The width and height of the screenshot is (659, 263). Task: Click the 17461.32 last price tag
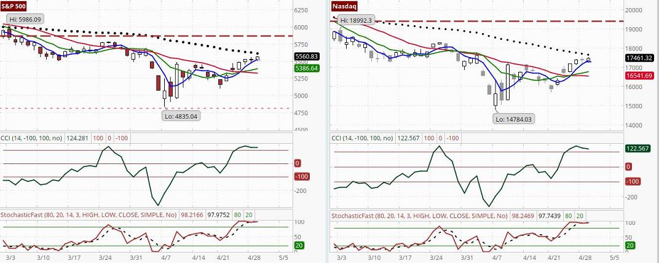click(639, 58)
